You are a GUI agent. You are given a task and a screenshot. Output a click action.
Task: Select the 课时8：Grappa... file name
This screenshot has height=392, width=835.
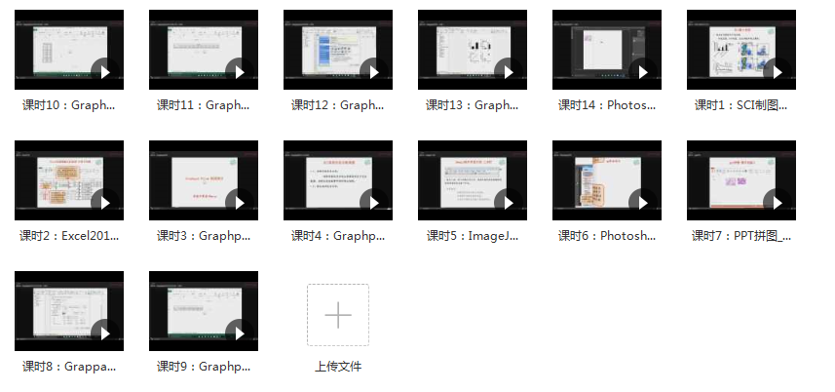point(69,367)
